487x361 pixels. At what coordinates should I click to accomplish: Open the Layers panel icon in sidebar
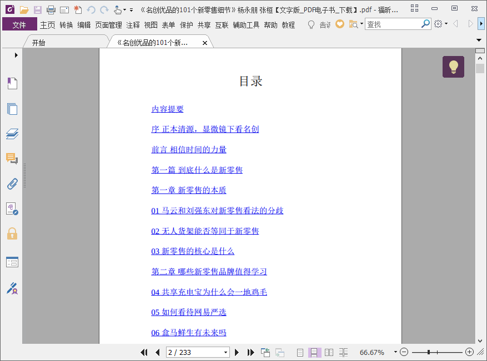[x=12, y=134]
